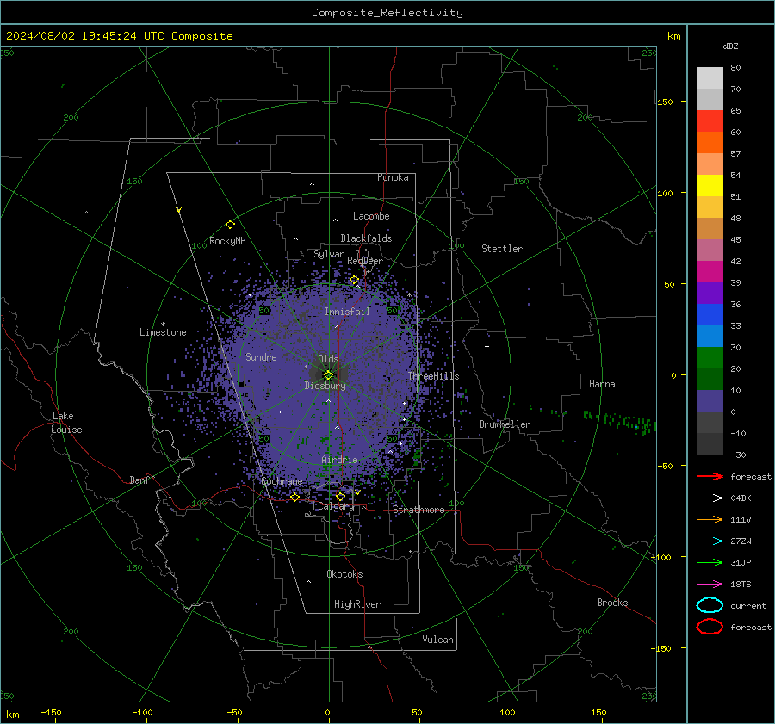Click the yellow RockyMH station marker

[230, 225]
